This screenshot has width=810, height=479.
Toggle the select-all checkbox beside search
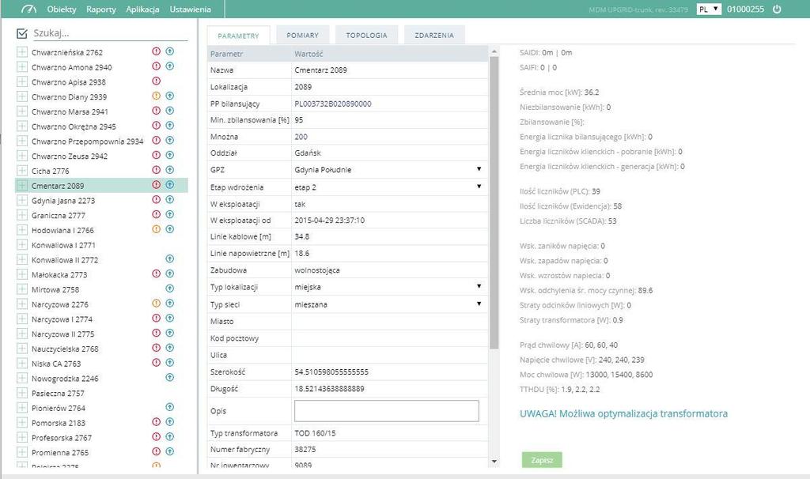(21, 33)
